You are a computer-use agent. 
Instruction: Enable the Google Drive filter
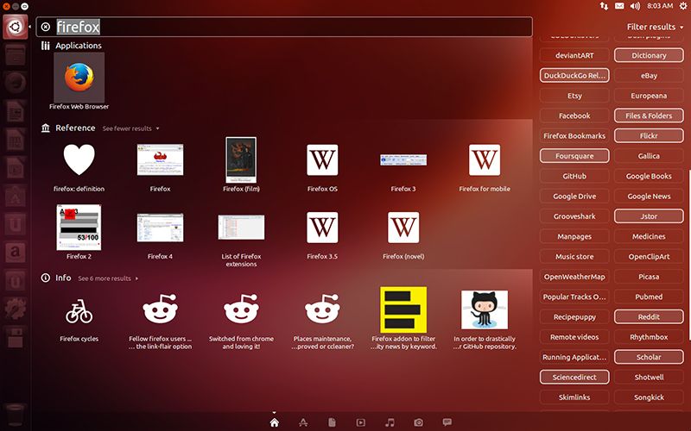click(574, 197)
